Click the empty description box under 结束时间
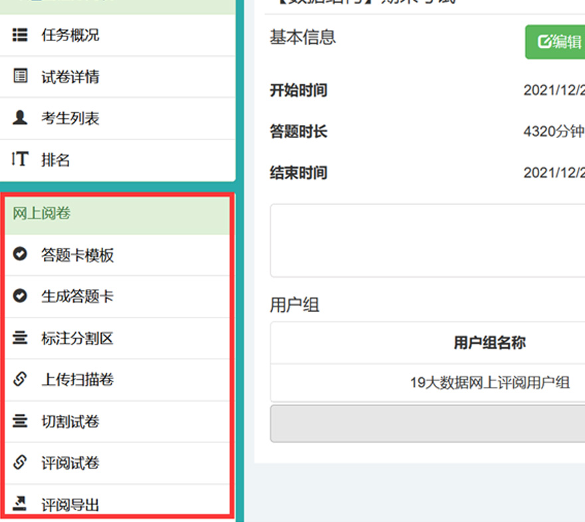 point(427,240)
